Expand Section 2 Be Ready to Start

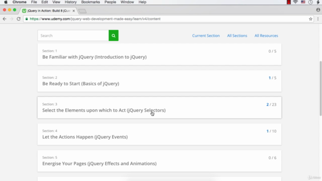[159, 81]
